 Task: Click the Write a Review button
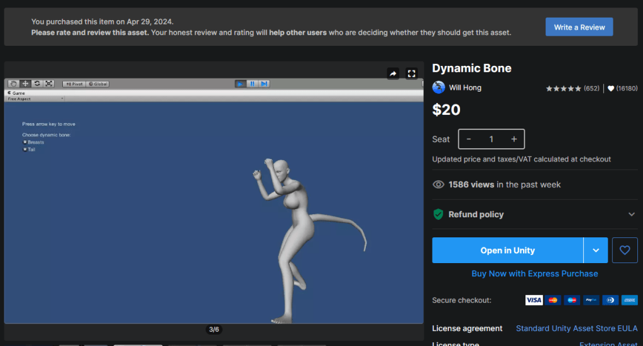point(579,27)
